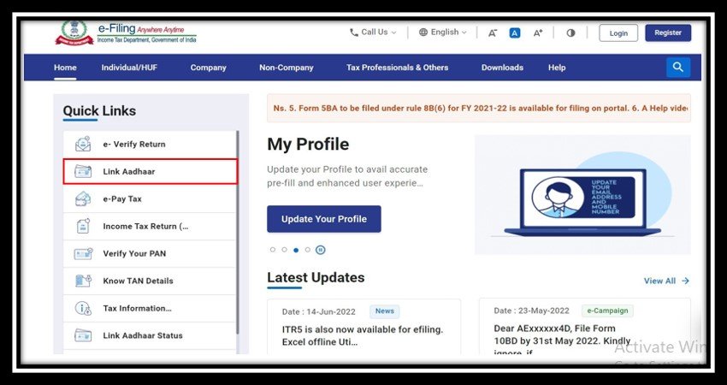The width and height of the screenshot is (727, 385).
Task: Click the View All arrow icon
Action: click(686, 281)
